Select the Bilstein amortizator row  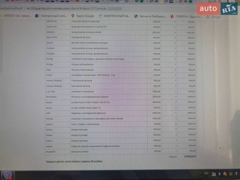pyautogui.click(x=120, y=32)
